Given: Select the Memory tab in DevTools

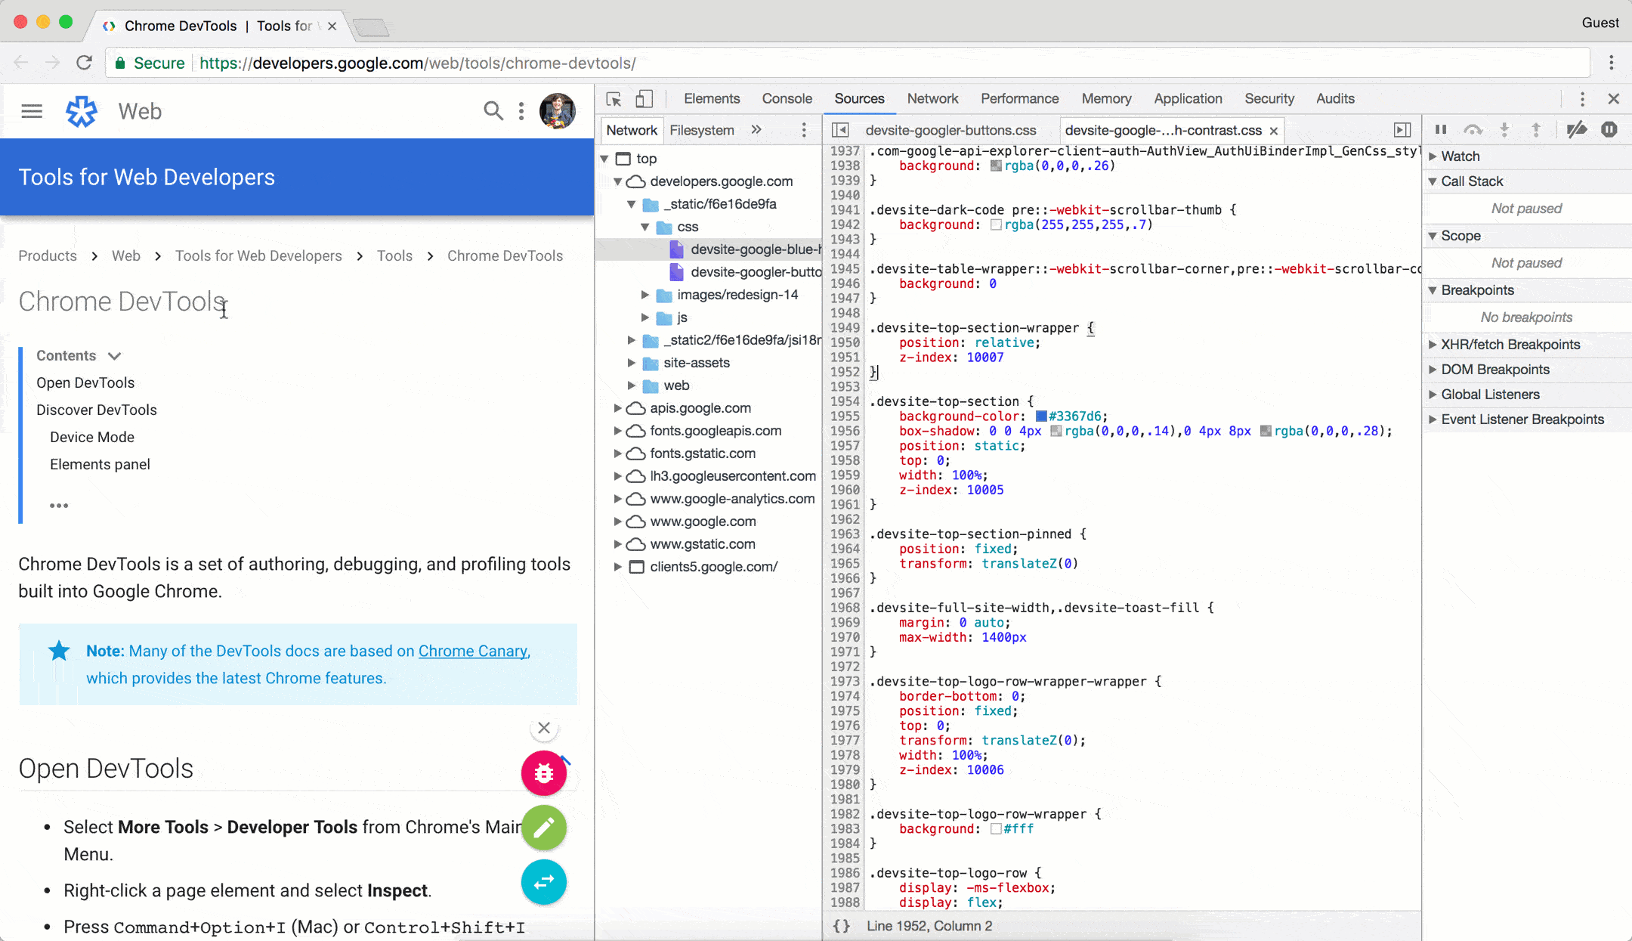Looking at the screenshot, I should (1106, 98).
